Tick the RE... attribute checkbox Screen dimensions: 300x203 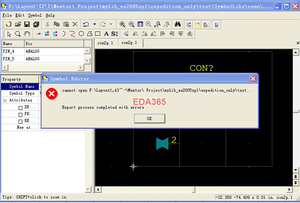20,122
